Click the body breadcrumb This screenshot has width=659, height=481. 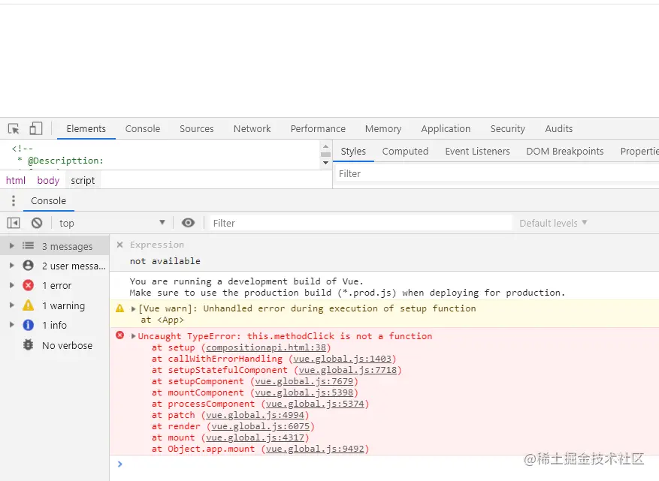[48, 181]
